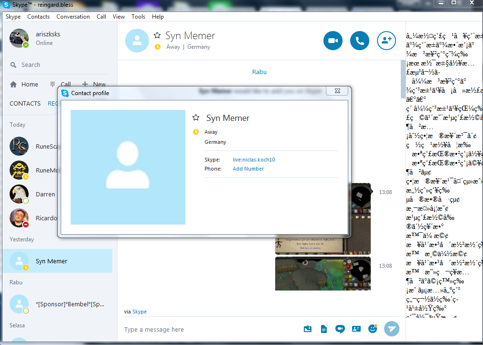The width and height of the screenshot is (483, 345).
Task: Click the Type a message here field
Action: [x=211, y=329]
